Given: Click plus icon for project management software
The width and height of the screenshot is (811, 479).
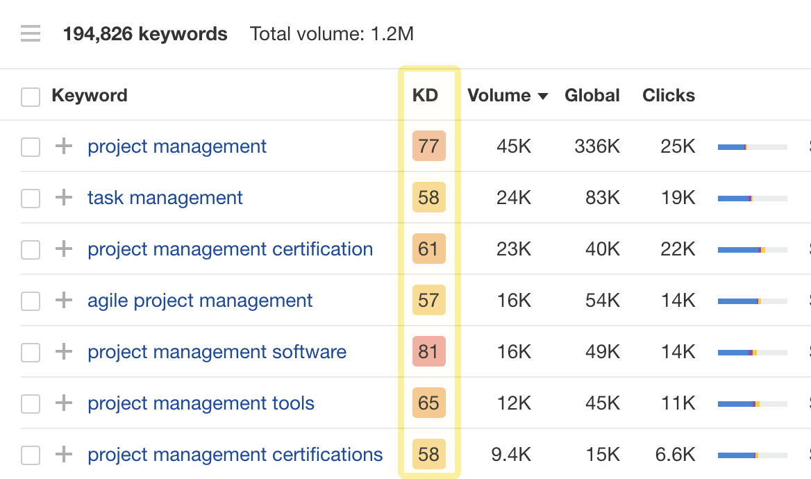Looking at the screenshot, I should pos(64,352).
